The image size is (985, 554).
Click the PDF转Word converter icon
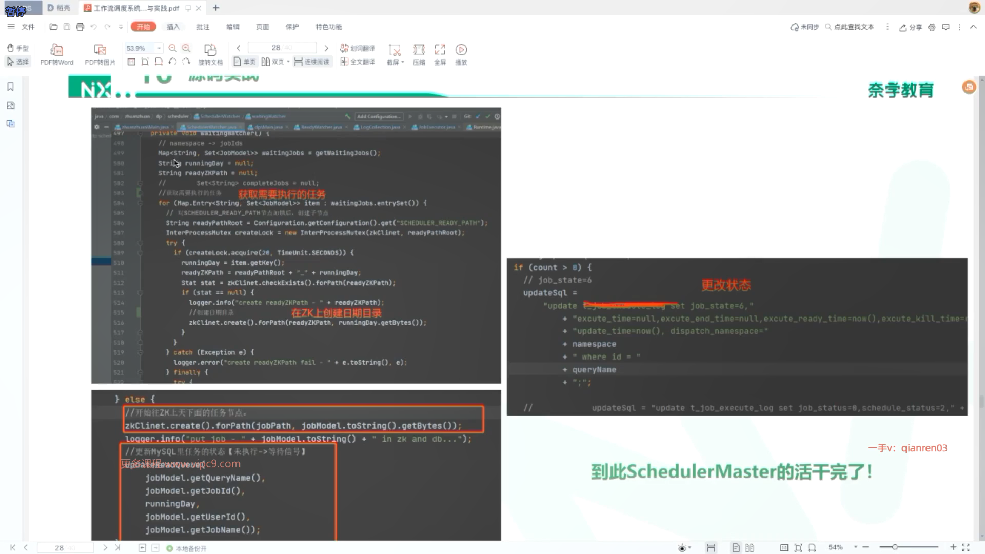pos(56,50)
